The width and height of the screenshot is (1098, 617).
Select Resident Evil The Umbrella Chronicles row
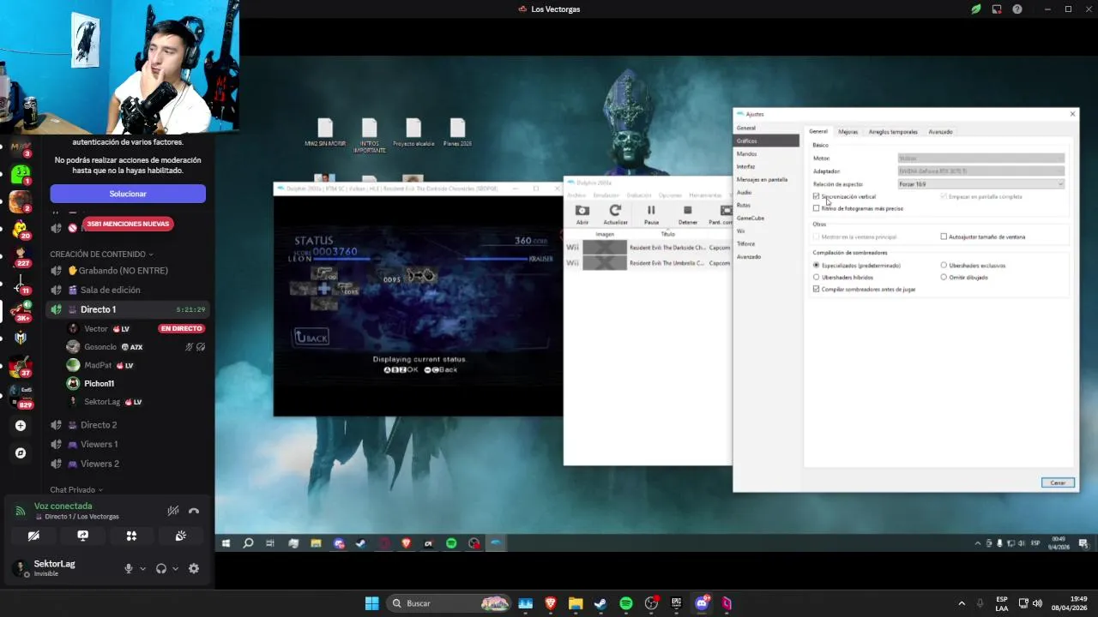click(x=648, y=263)
